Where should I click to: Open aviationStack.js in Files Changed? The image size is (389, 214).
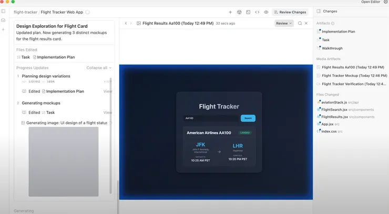[x=334, y=102]
